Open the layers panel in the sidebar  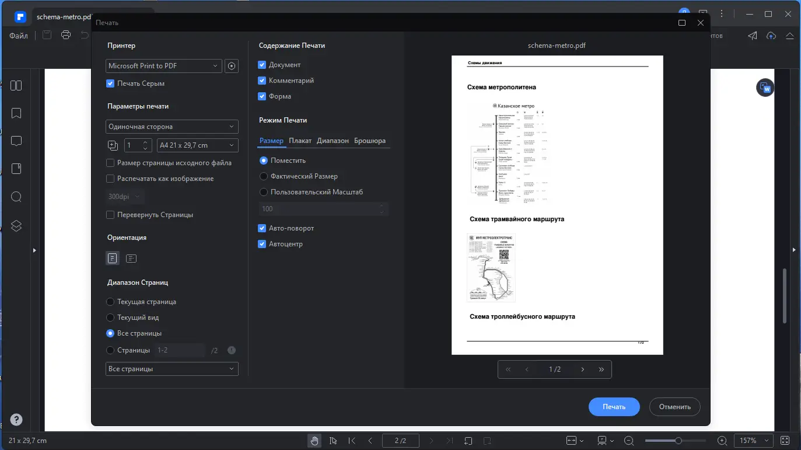(16, 226)
